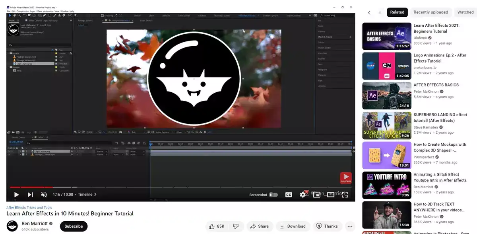The image size is (477, 234).
Task: Select the Ellipse shape tool
Action: tap(40, 16)
